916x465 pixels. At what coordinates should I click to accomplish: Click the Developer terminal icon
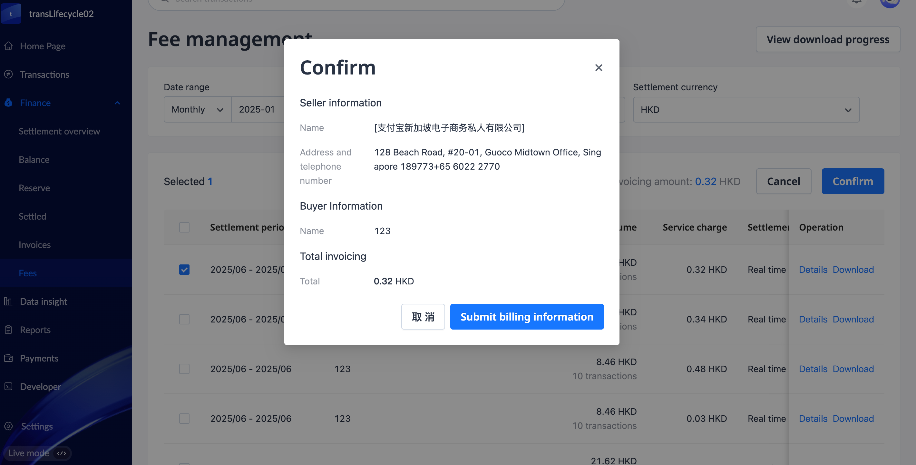(8, 386)
